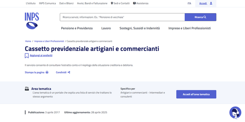Click the magnifier icon in Ricerca button
245x122 pixels.
click(205, 17)
